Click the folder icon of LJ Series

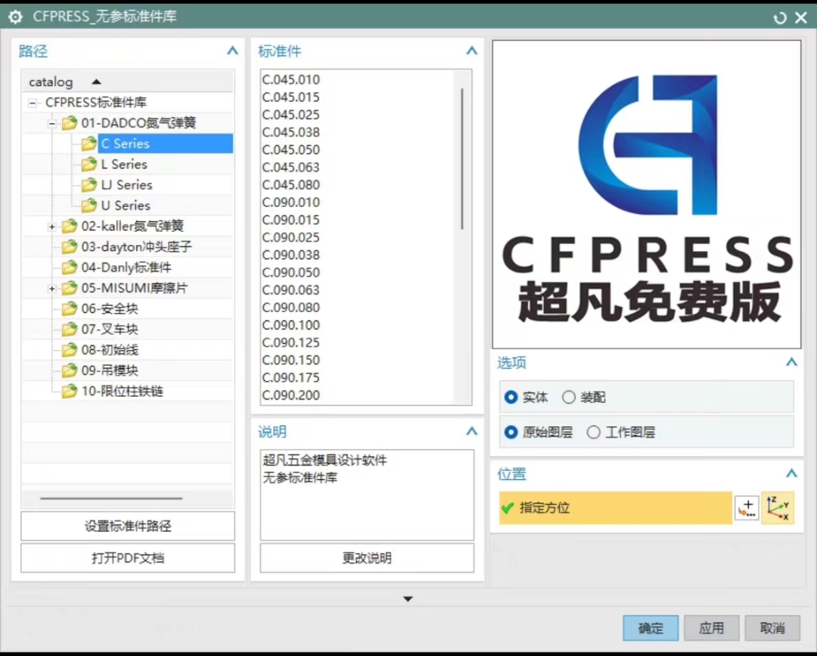(x=89, y=185)
